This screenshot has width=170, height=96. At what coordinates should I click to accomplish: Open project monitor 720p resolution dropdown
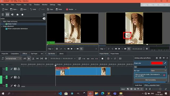coord(103,49)
